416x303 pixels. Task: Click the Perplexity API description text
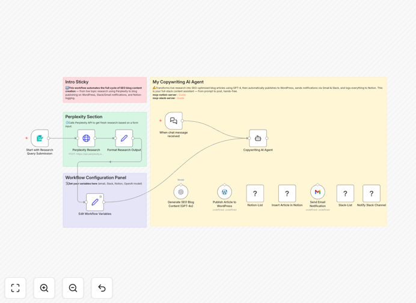(102, 124)
